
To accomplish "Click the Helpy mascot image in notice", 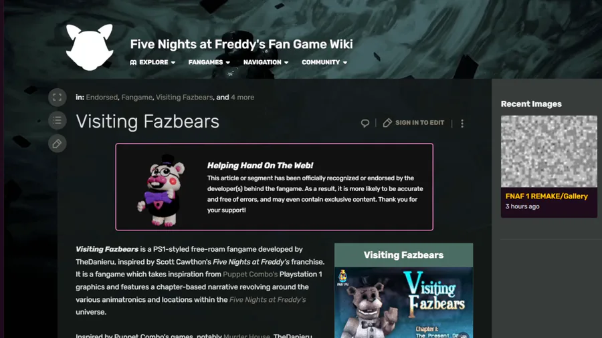I will (x=162, y=190).
